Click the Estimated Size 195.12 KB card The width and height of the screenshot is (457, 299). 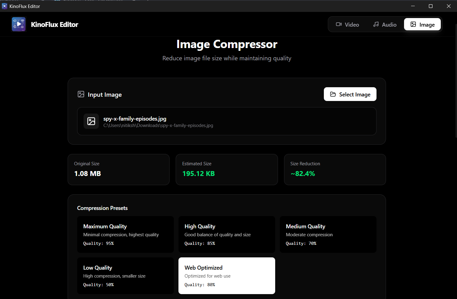pyautogui.click(x=227, y=170)
